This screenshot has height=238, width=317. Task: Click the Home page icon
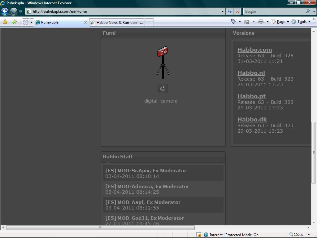pos(233,22)
